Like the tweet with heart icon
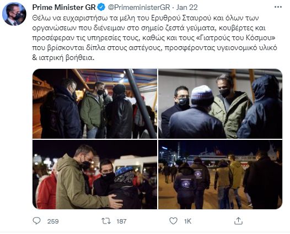 point(173,221)
